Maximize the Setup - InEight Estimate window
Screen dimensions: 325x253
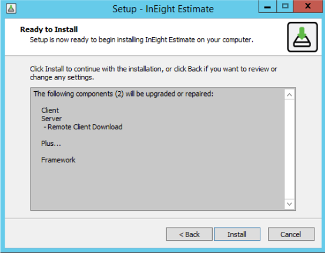[285, 6]
